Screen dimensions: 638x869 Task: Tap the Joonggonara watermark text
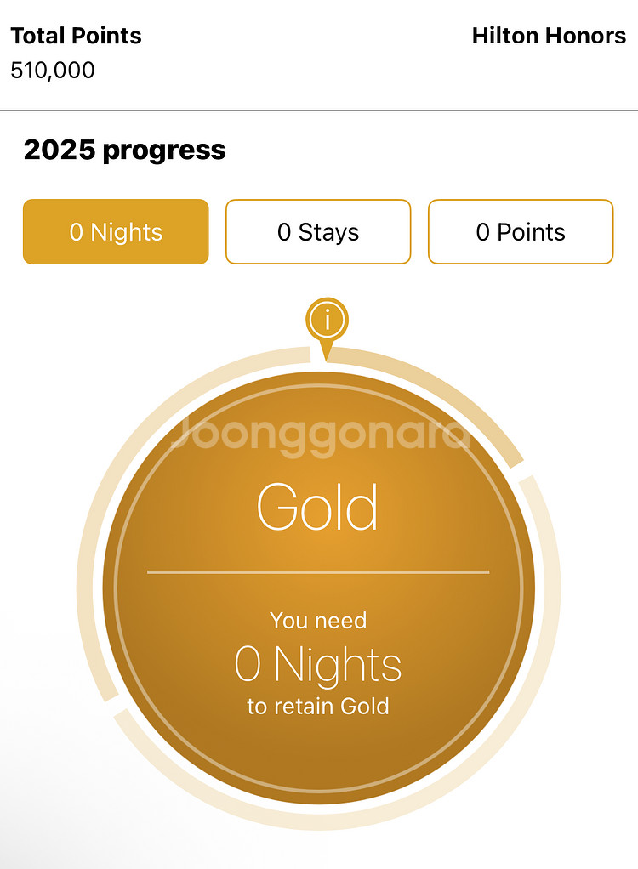point(321,434)
